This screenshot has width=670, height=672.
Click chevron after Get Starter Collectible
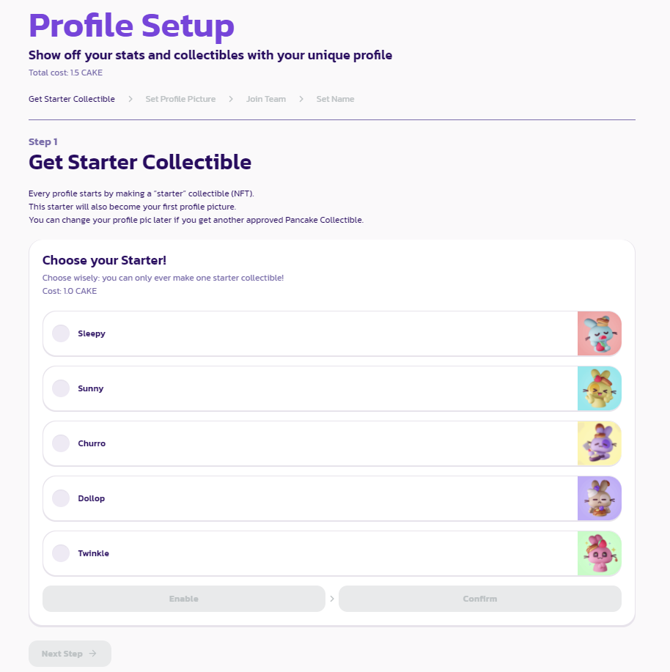pyautogui.click(x=130, y=99)
